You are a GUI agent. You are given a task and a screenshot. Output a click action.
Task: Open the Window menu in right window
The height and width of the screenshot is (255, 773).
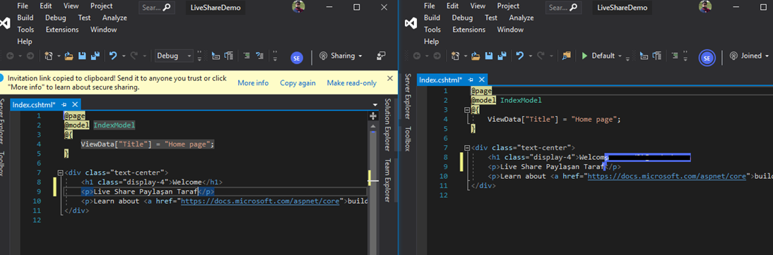tap(510, 30)
